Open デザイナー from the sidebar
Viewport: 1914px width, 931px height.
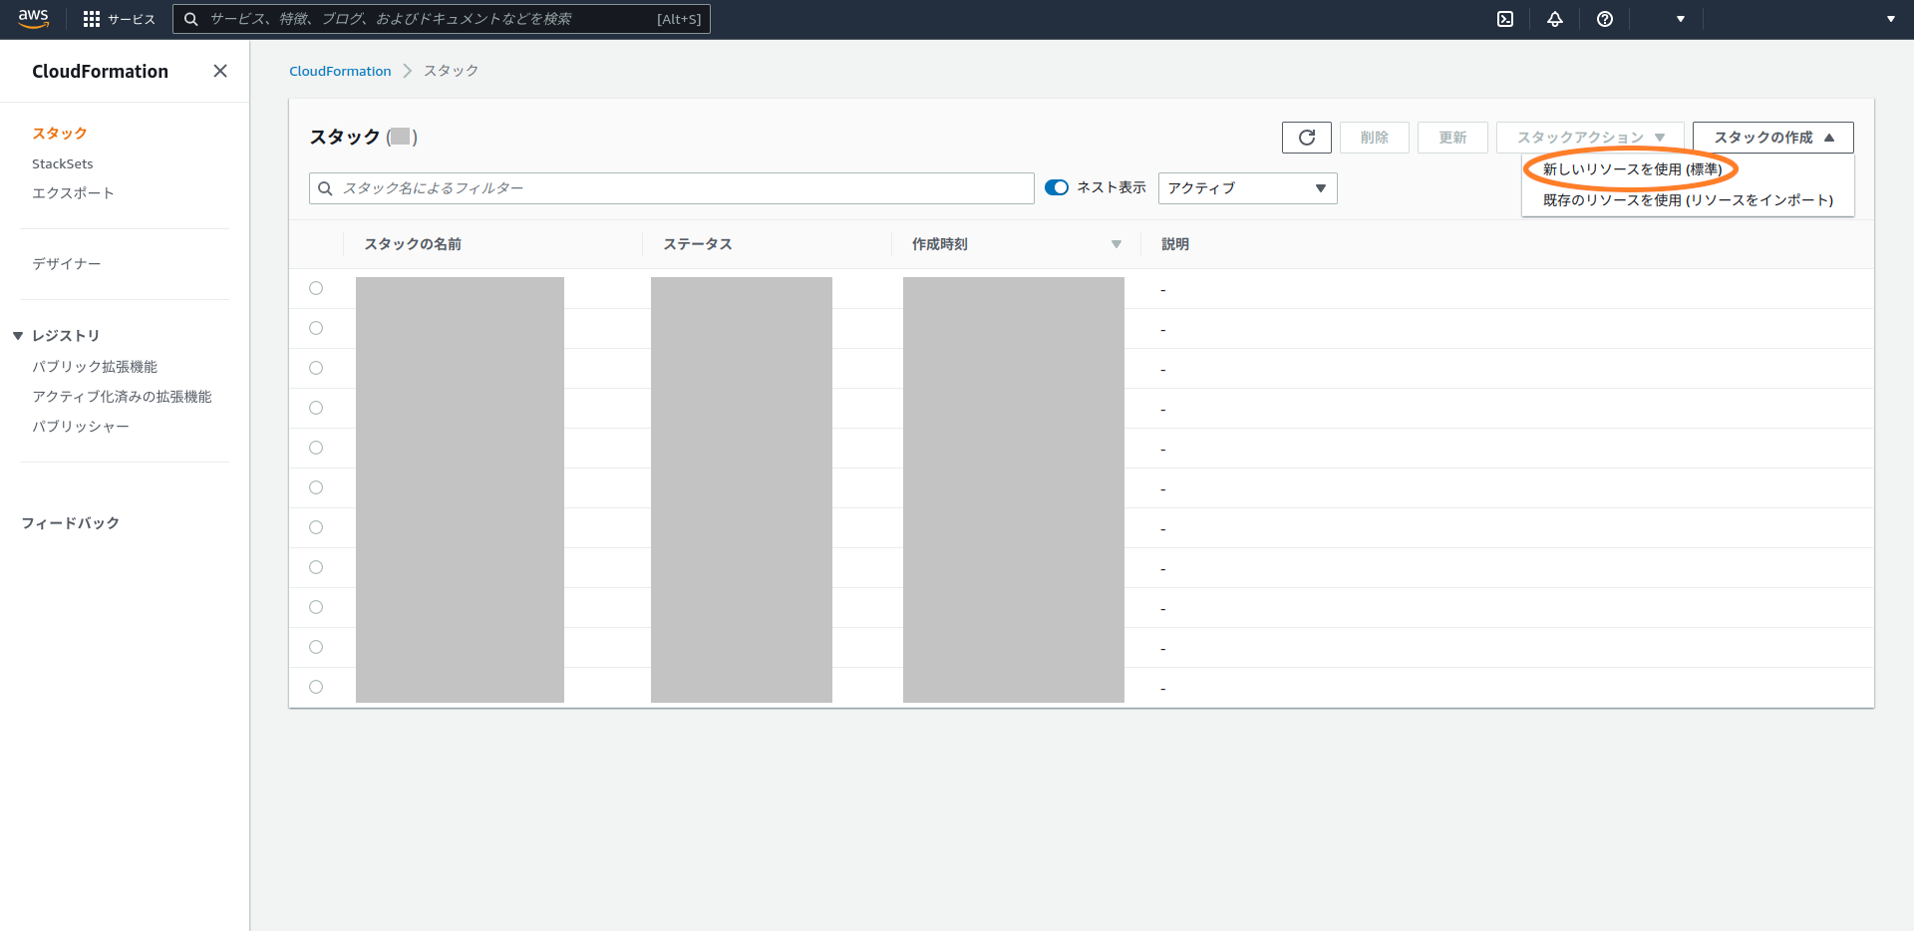point(67,264)
